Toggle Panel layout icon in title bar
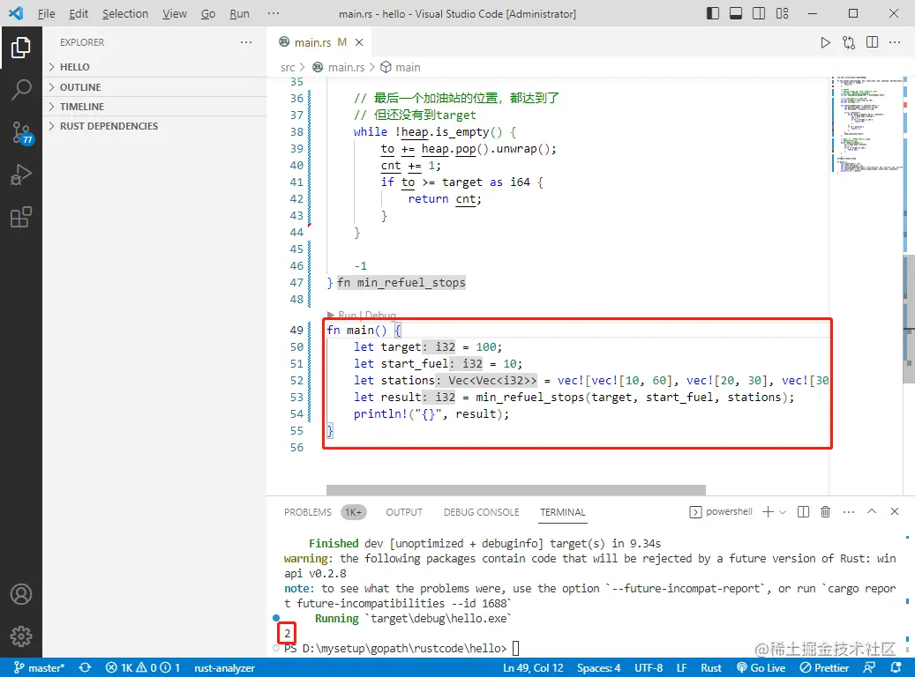This screenshot has height=677, width=915. click(x=736, y=13)
